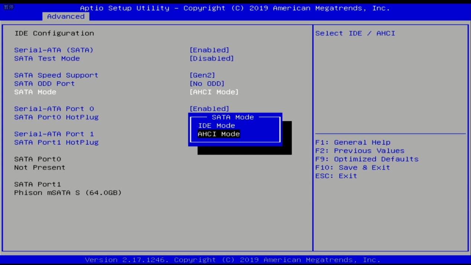Select the Serial-ATA Port 0 label

point(54,109)
